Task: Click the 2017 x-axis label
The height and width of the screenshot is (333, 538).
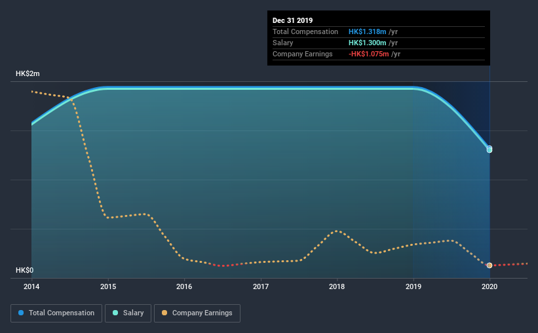Action: pos(261,286)
